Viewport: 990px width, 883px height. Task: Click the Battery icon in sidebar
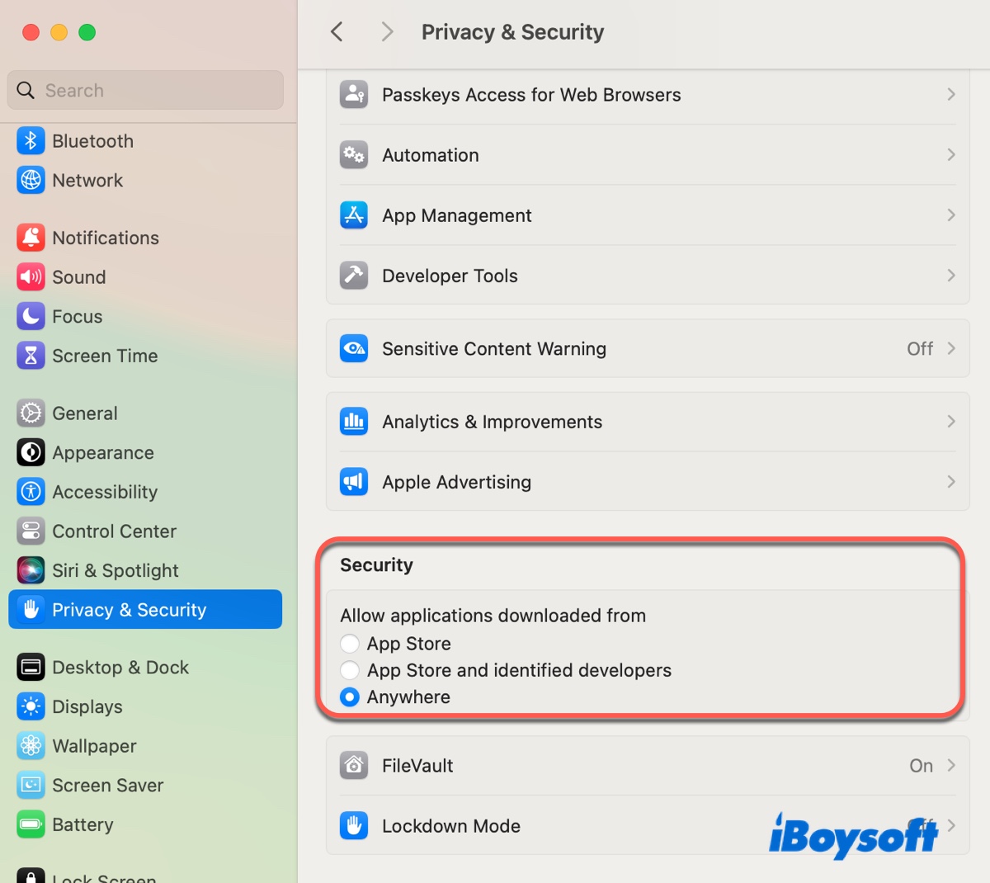coord(31,824)
